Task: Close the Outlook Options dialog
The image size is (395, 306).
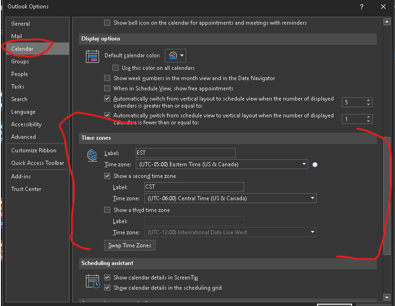Action: pyautogui.click(x=383, y=7)
